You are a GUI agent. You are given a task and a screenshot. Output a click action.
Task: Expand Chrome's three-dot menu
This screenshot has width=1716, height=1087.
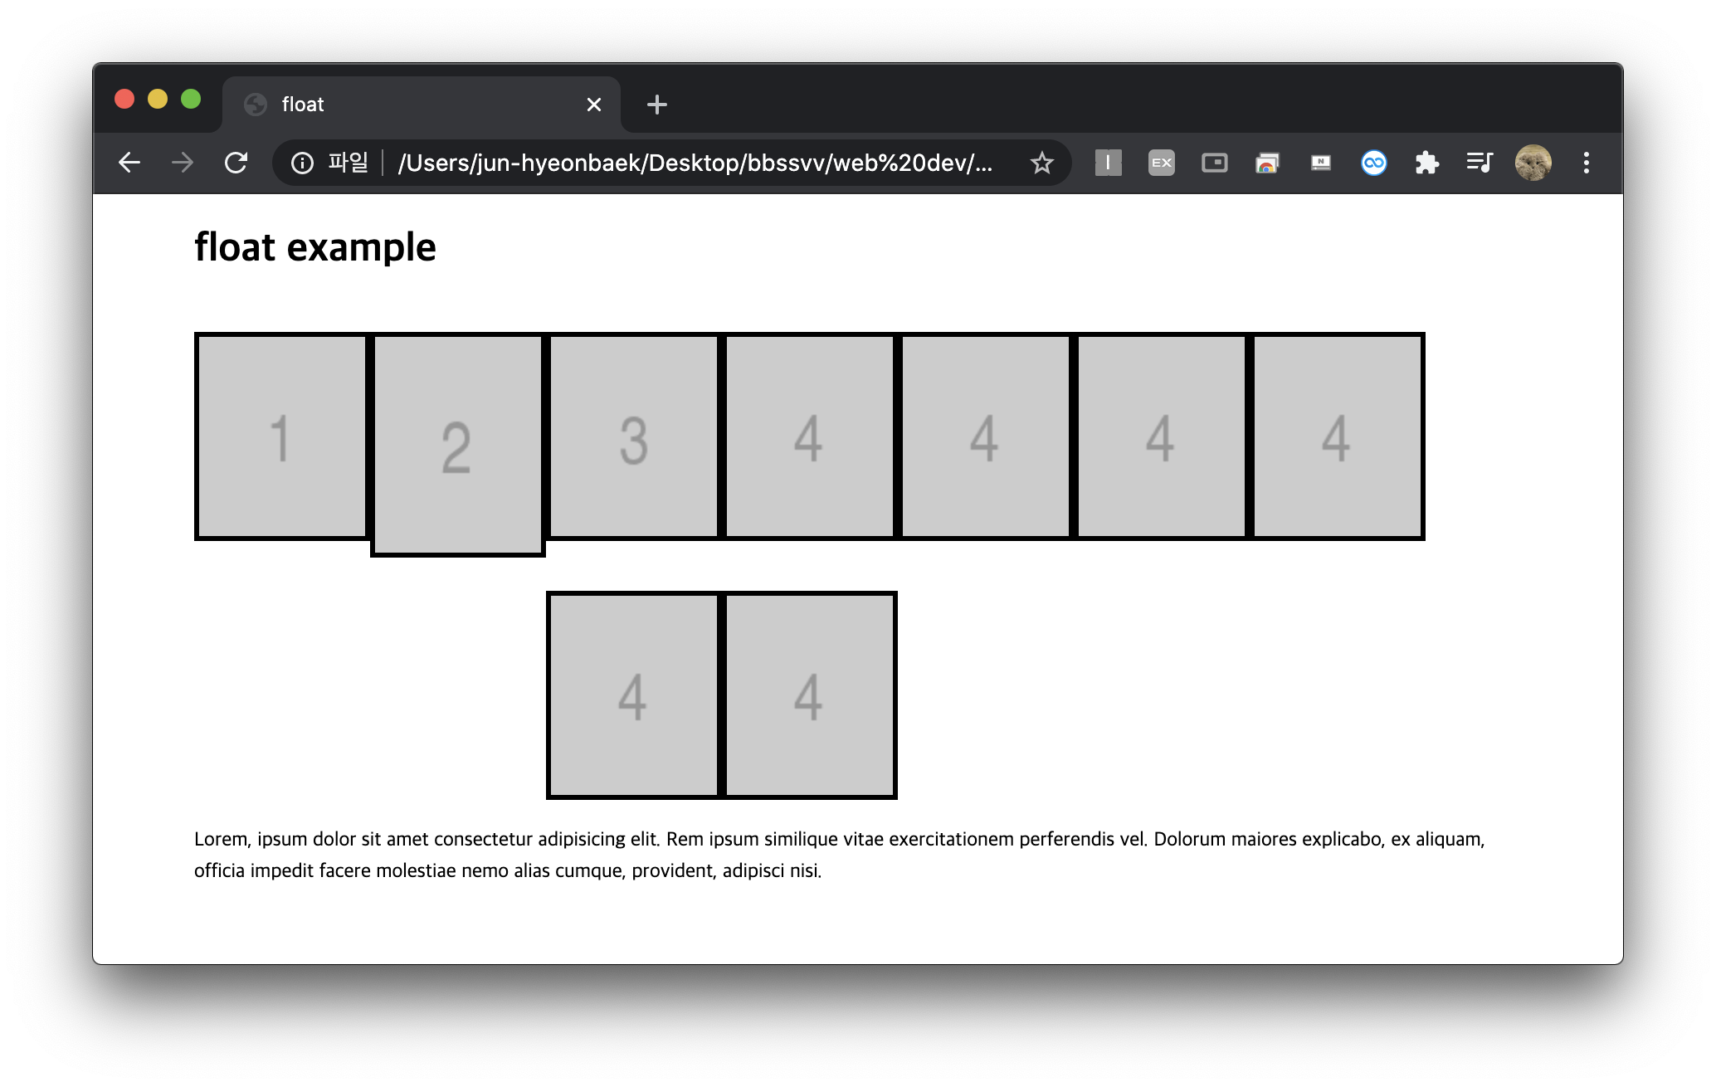(x=1586, y=163)
